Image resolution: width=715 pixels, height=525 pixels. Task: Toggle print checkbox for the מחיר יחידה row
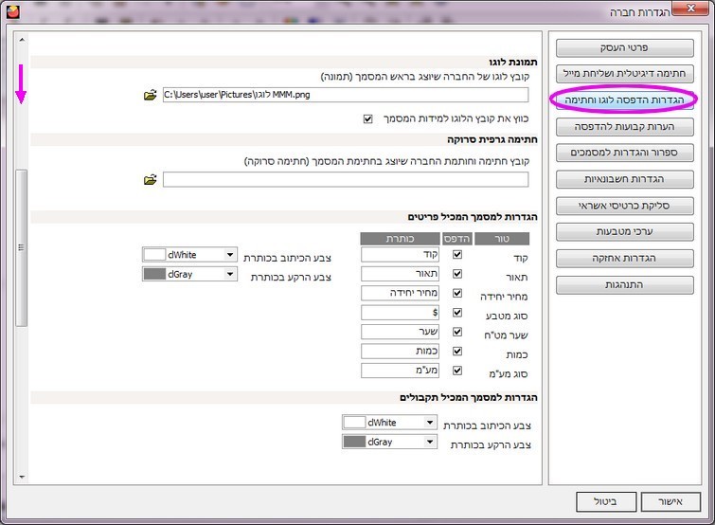coord(458,293)
